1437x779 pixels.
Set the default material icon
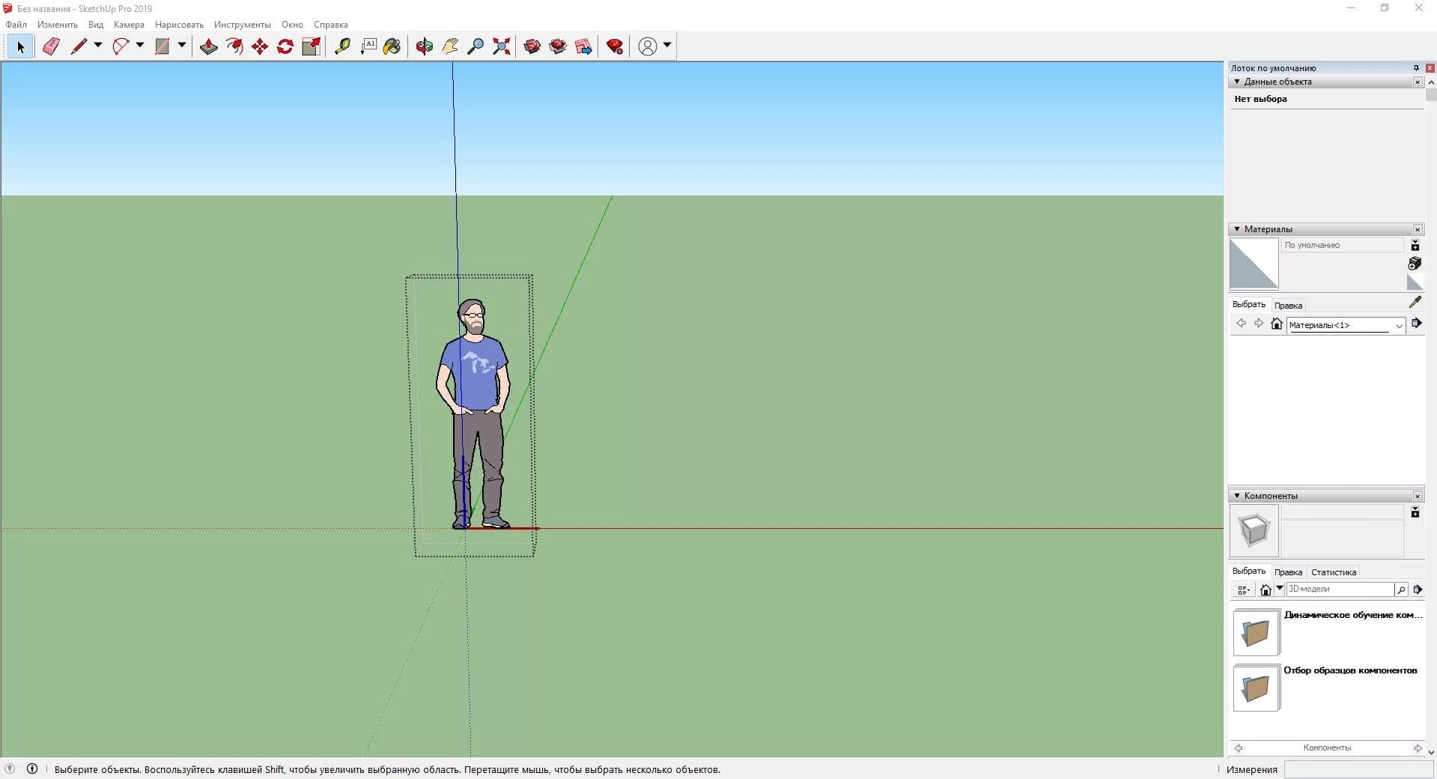pyautogui.click(x=1415, y=282)
